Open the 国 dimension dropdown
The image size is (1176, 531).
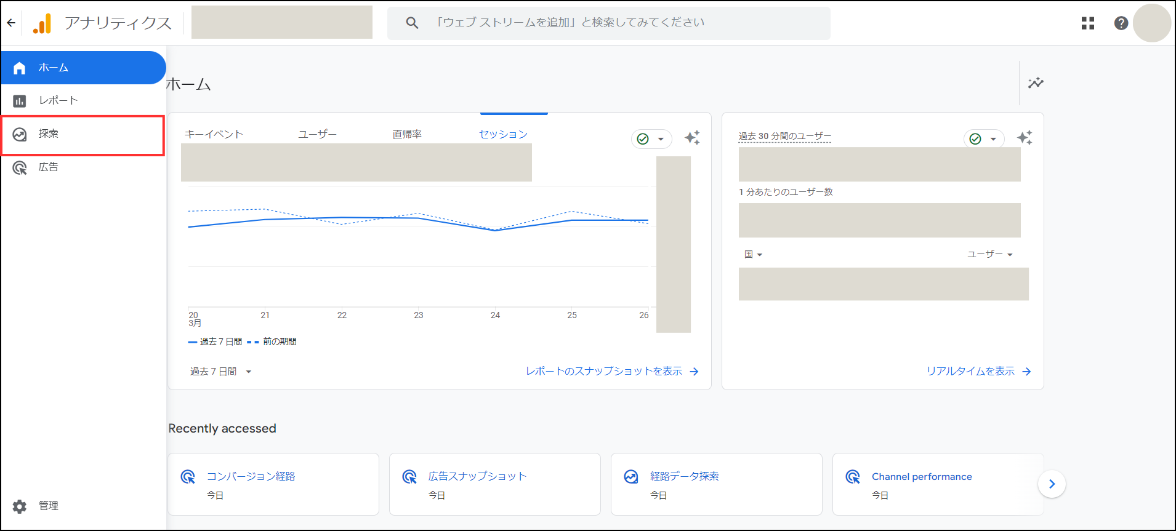(x=753, y=254)
